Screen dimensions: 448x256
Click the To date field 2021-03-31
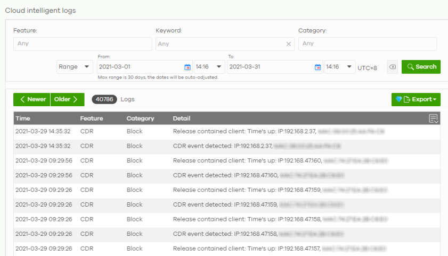[x=270, y=67]
